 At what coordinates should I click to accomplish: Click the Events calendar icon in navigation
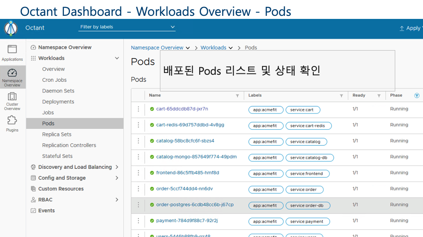tap(33, 211)
